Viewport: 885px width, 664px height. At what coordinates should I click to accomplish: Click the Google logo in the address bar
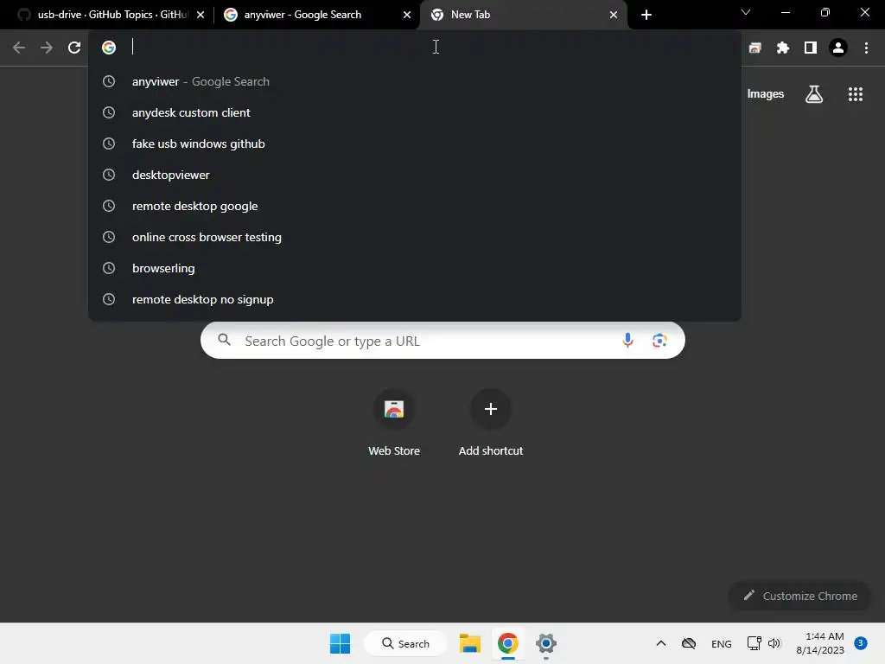(x=109, y=48)
